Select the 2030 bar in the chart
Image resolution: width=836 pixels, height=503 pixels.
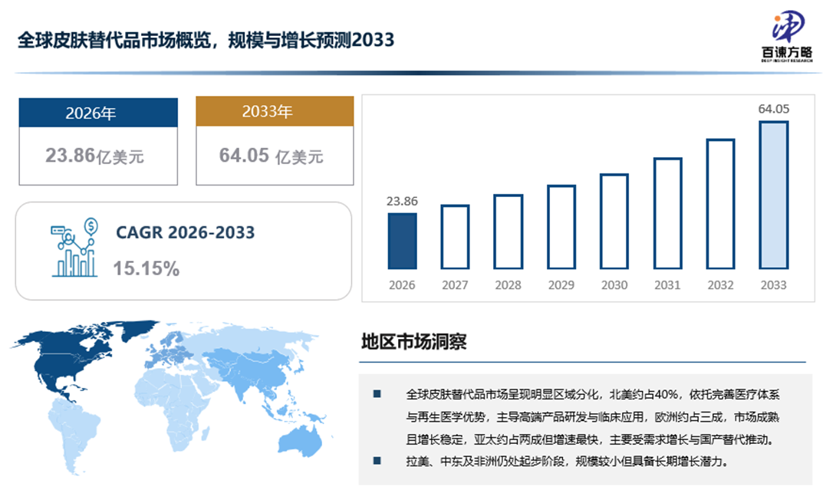pos(614,221)
